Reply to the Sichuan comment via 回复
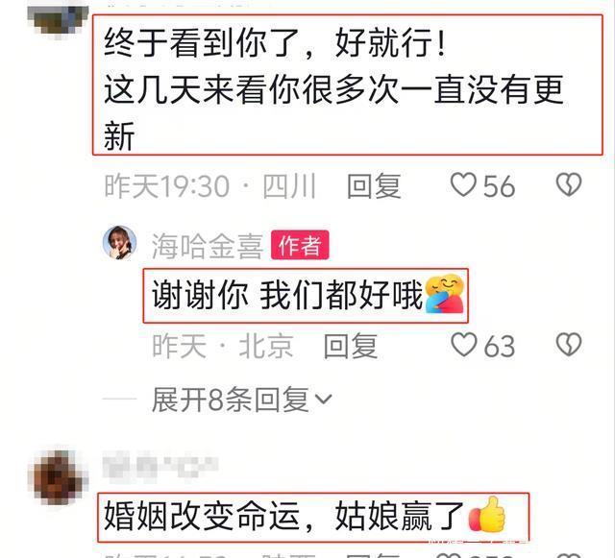Viewport: 615px width, 558px height. [x=374, y=185]
